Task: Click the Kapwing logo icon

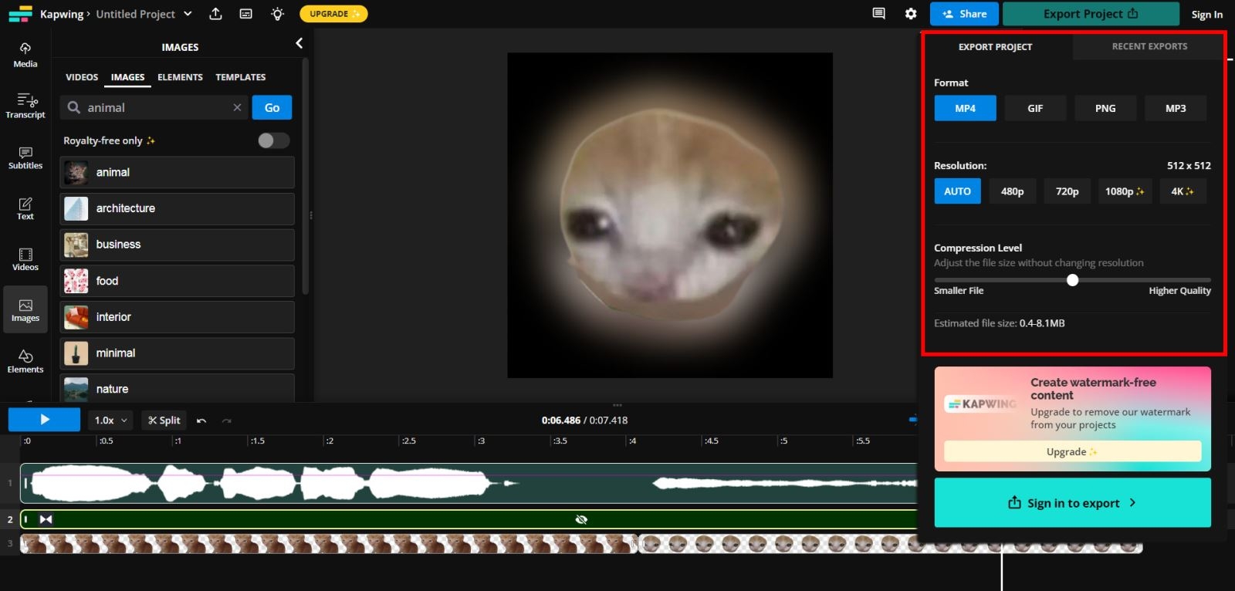Action: click(x=20, y=14)
